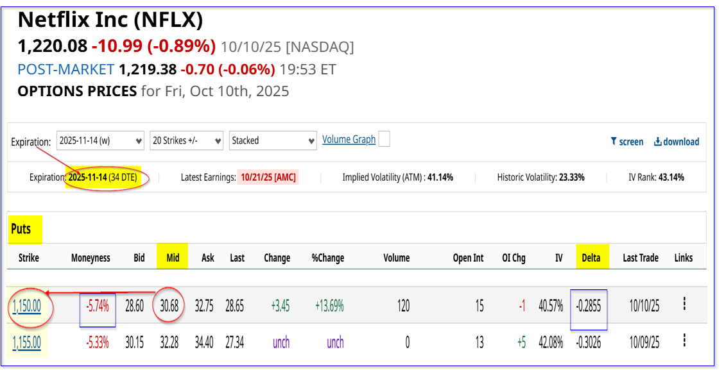Sort by the Volume column header
726x370 pixels.
[396, 258]
